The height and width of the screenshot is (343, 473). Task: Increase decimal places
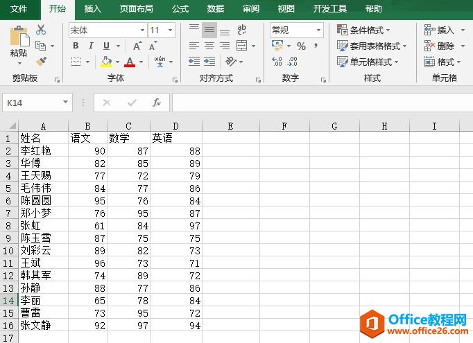pos(277,62)
